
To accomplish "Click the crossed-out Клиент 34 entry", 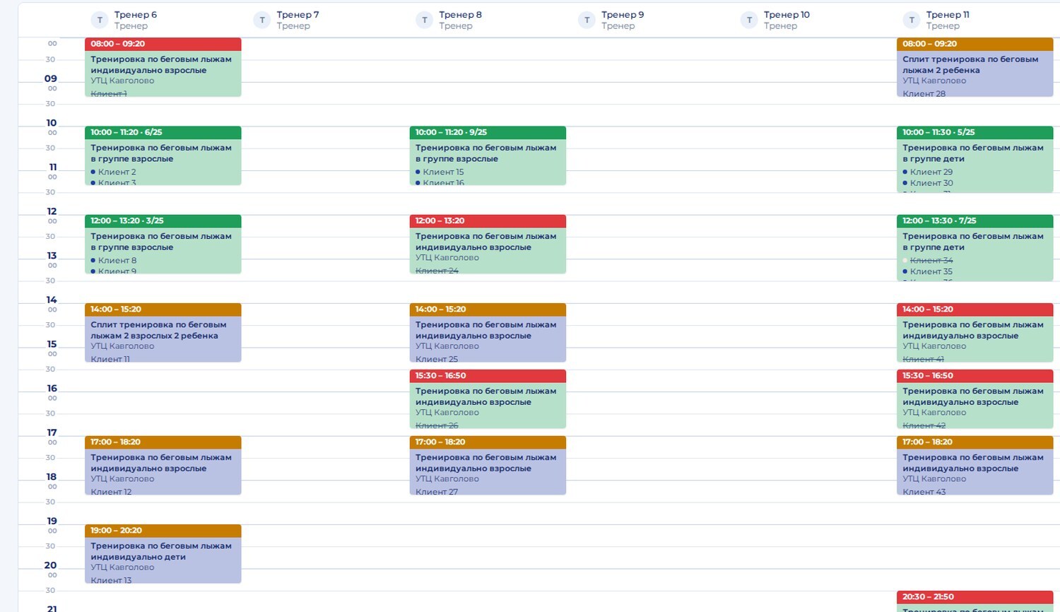I will [931, 260].
